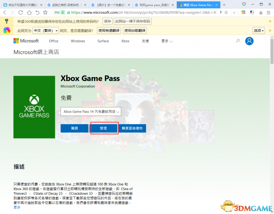
Task: Close the 購買 Xbox Game Pass tab
Action: (216, 5)
